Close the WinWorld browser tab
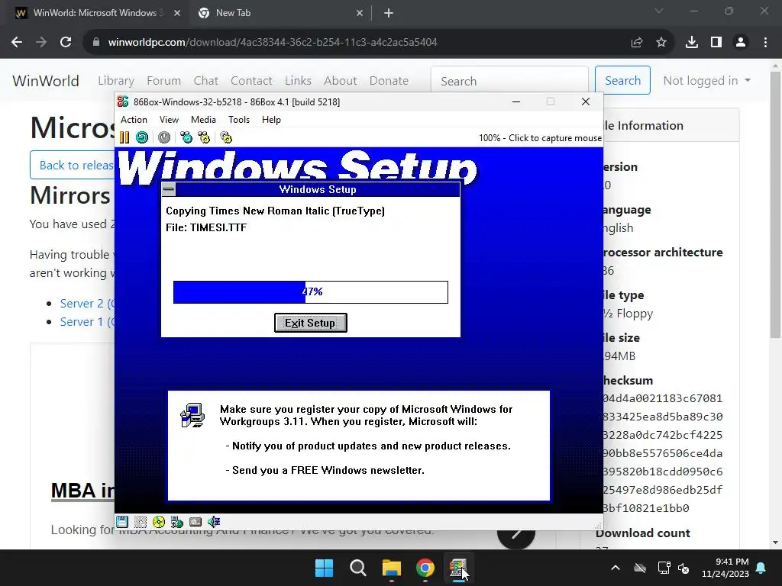Image resolution: width=782 pixels, height=586 pixels. pyautogui.click(x=177, y=14)
